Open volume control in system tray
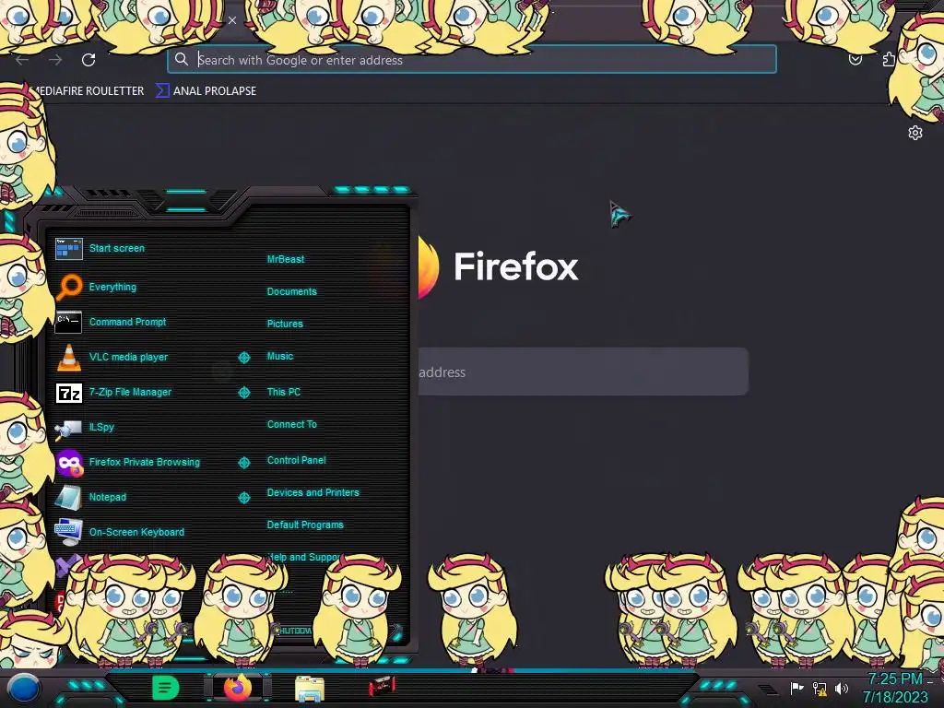This screenshot has width=944, height=708. tap(842, 688)
